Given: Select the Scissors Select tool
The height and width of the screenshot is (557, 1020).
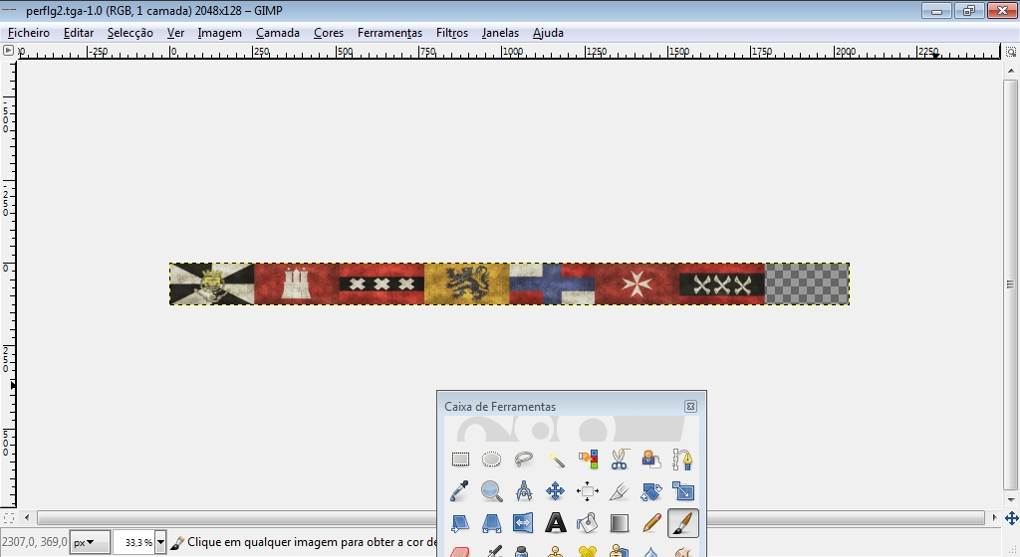Looking at the screenshot, I should point(620,460).
